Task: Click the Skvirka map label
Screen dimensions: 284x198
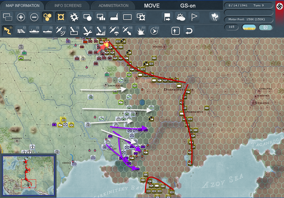Action: (52, 48)
